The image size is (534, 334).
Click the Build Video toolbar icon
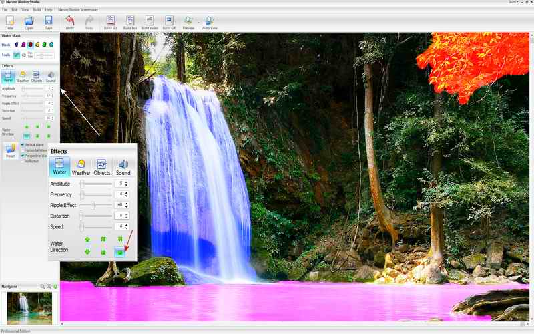tap(150, 23)
